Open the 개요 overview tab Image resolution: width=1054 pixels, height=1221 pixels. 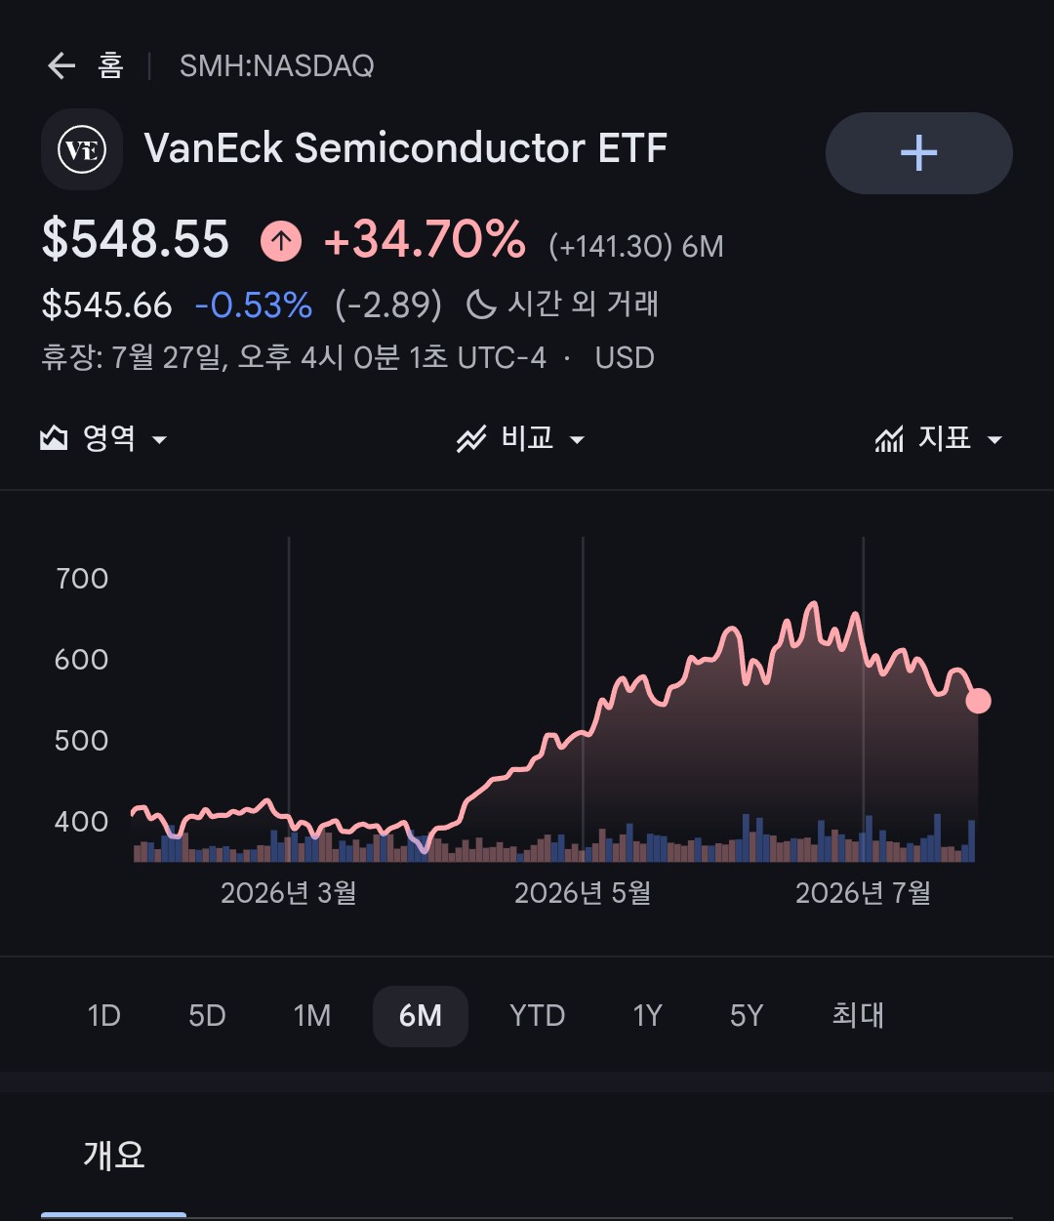114,1155
